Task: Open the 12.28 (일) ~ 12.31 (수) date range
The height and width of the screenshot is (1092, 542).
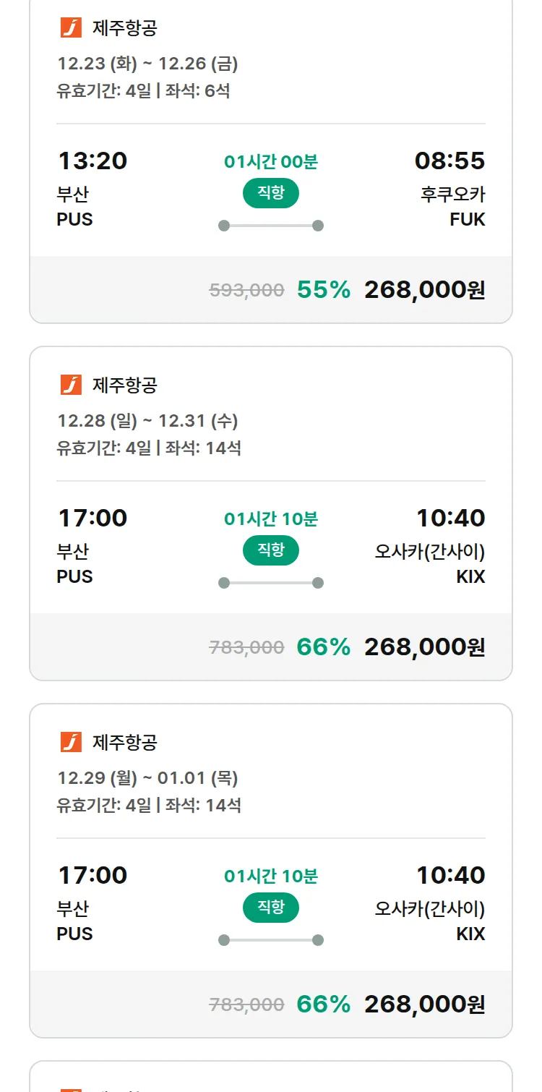Action: [x=147, y=421]
